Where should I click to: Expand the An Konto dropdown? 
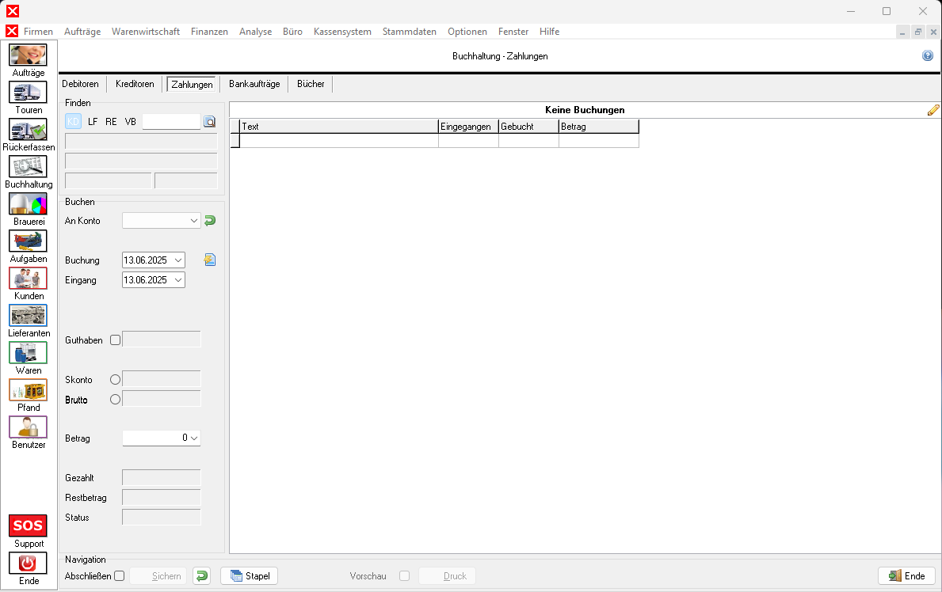[x=195, y=222]
